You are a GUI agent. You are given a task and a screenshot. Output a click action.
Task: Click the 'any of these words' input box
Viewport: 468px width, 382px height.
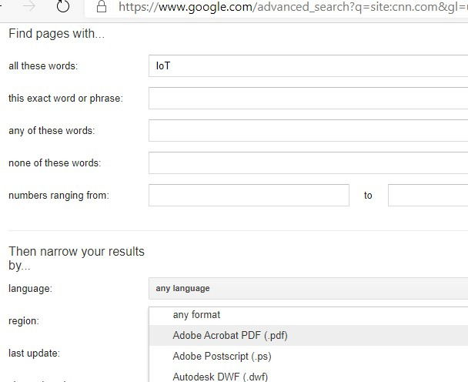pos(308,131)
